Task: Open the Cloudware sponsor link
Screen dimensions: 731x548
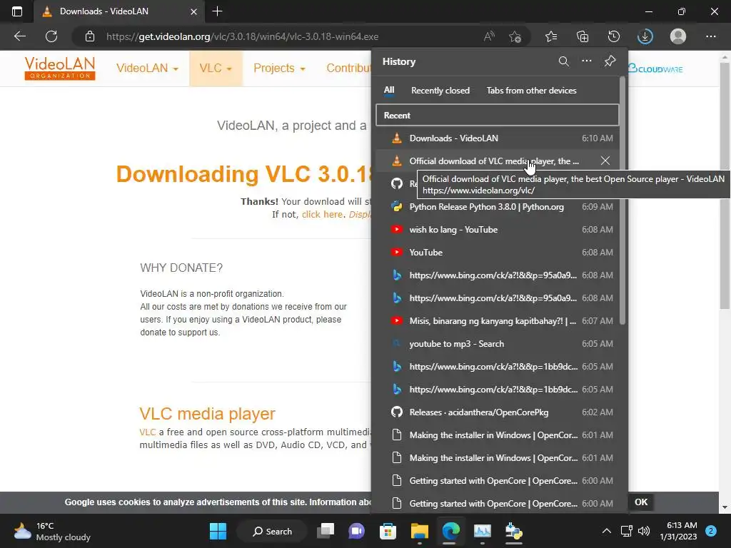Action: click(655, 68)
